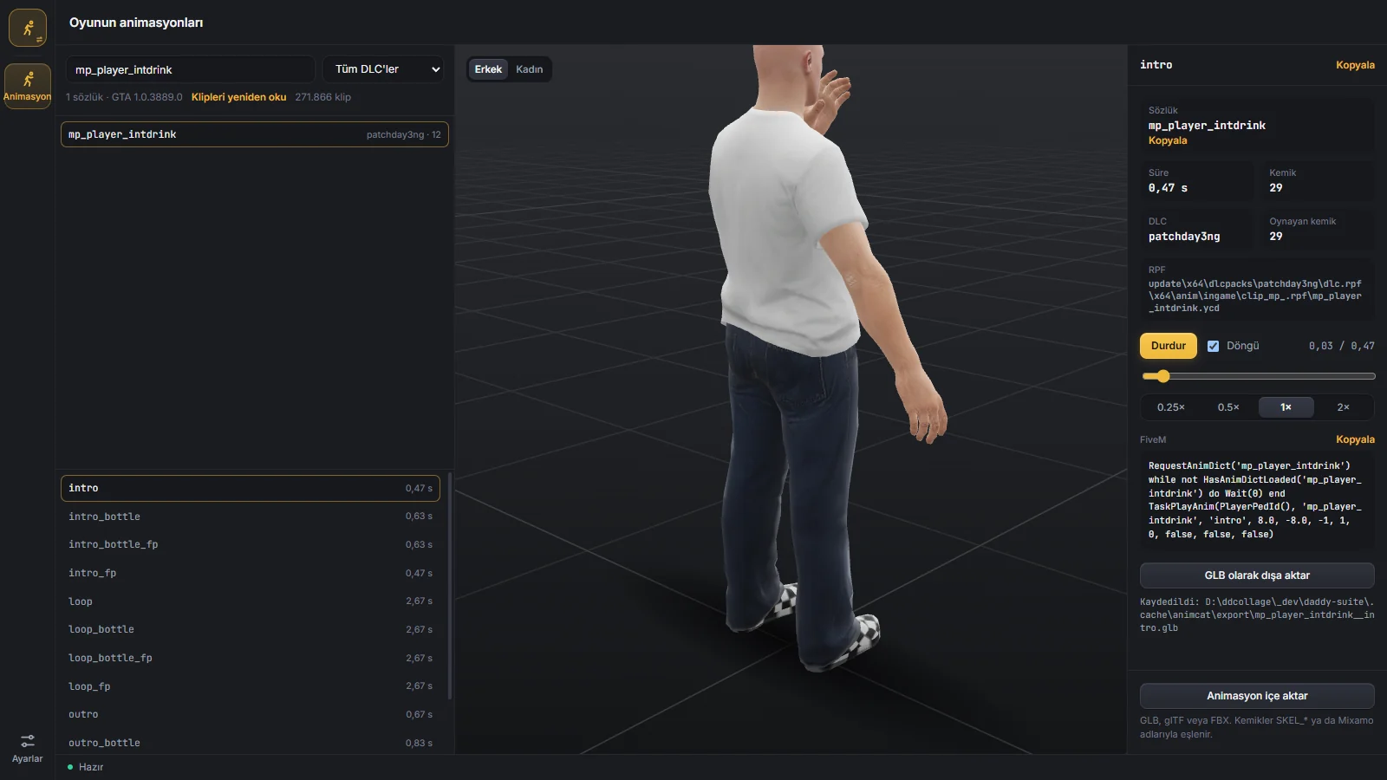Click the animation timeline slider handle
The image size is (1387, 780).
pyautogui.click(x=1163, y=376)
